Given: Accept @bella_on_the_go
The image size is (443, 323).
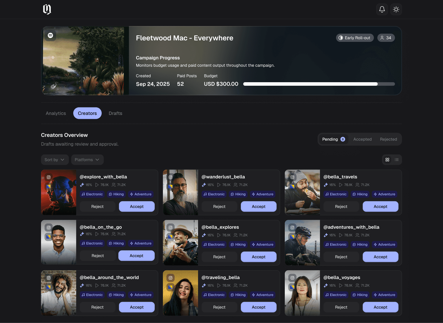Looking at the screenshot, I should click(137, 256).
